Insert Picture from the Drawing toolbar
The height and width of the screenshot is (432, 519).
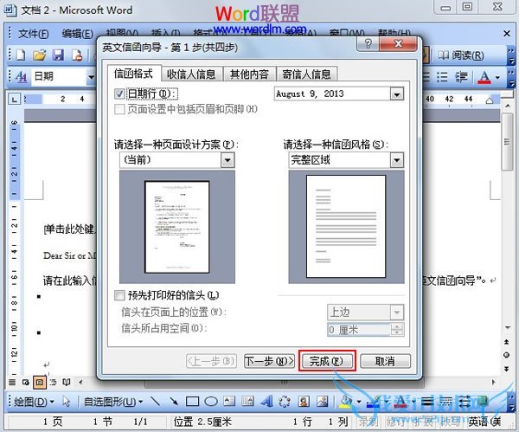[322, 402]
